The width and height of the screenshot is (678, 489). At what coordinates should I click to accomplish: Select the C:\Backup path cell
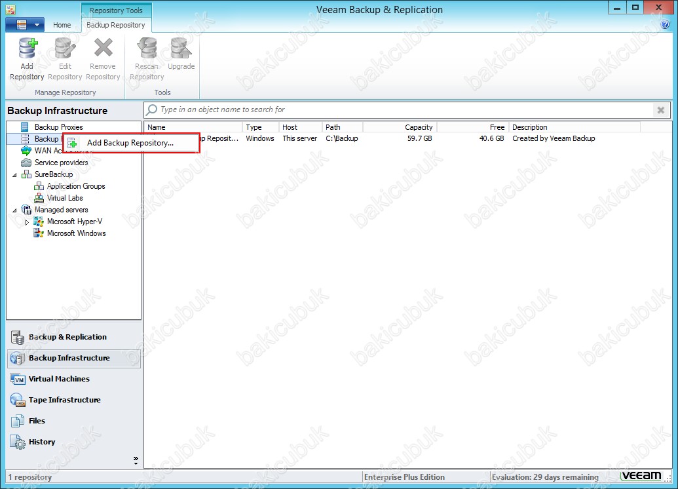[341, 138]
